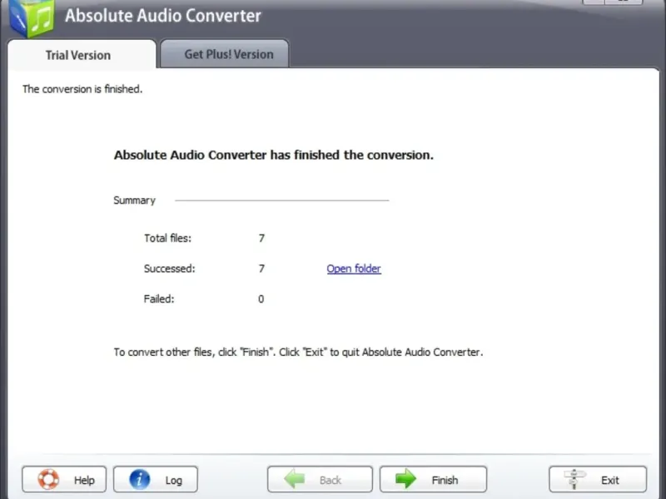
Task: Click the Absolute Audio Converter title text
Action: tap(163, 16)
